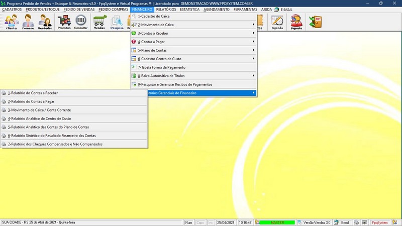Expand 5-Plano de Contas submenu arrow
402x226 pixels.
(253, 50)
